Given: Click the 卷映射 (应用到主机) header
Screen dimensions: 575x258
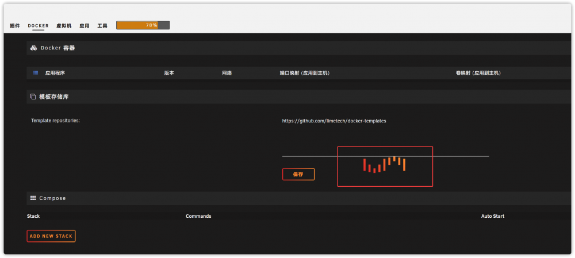Looking at the screenshot, I should click(478, 73).
